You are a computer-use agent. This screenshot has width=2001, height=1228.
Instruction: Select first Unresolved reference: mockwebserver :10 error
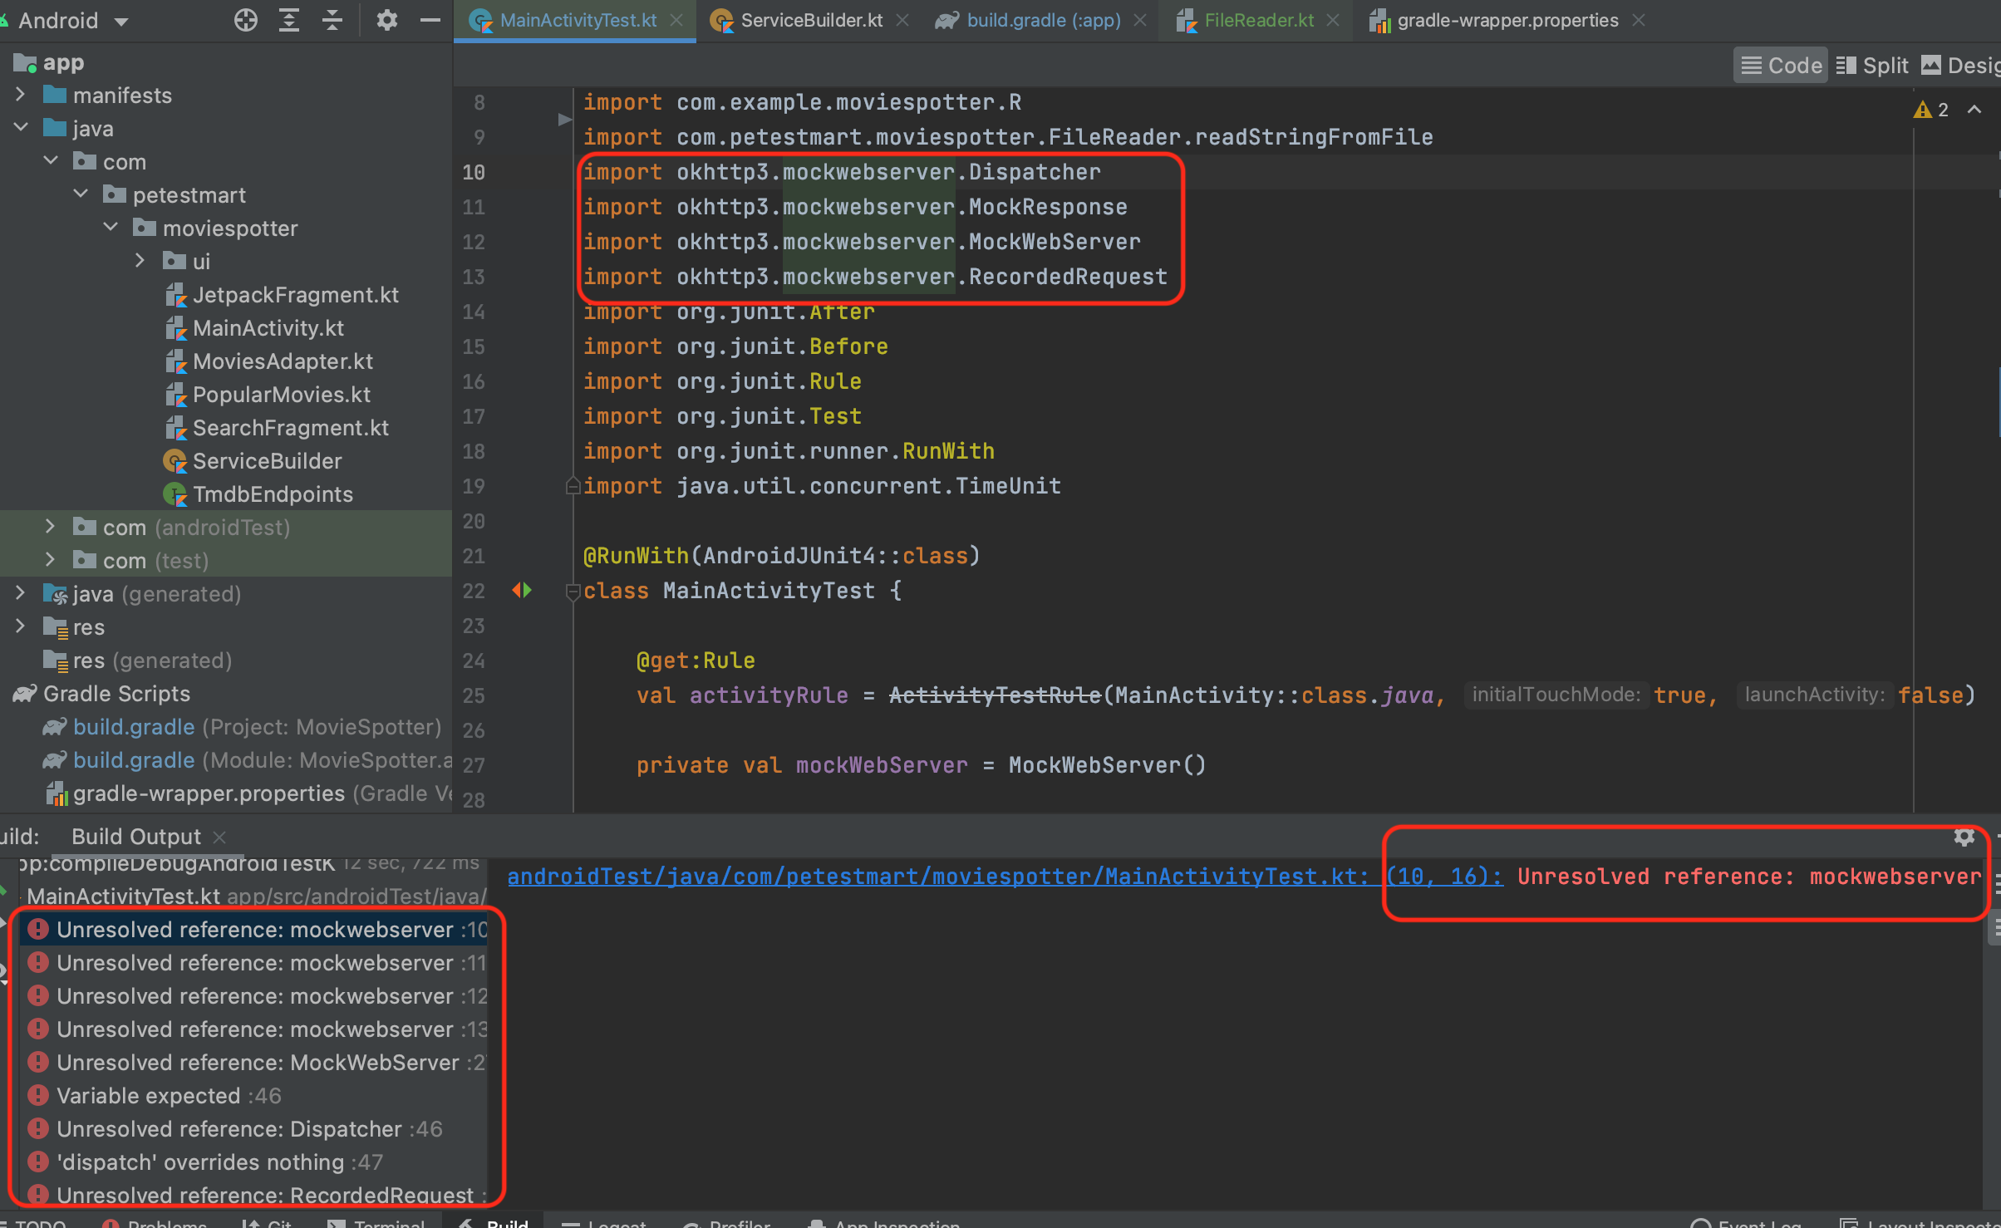pos(253,929)
